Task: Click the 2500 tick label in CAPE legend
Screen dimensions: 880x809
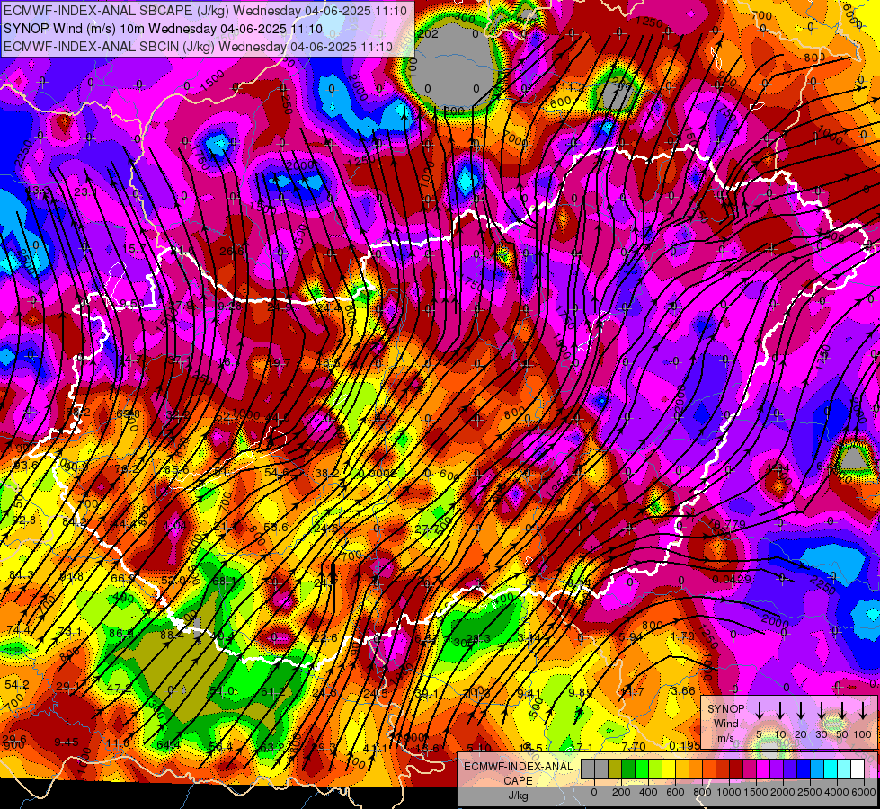Action: tap(810, 792)
